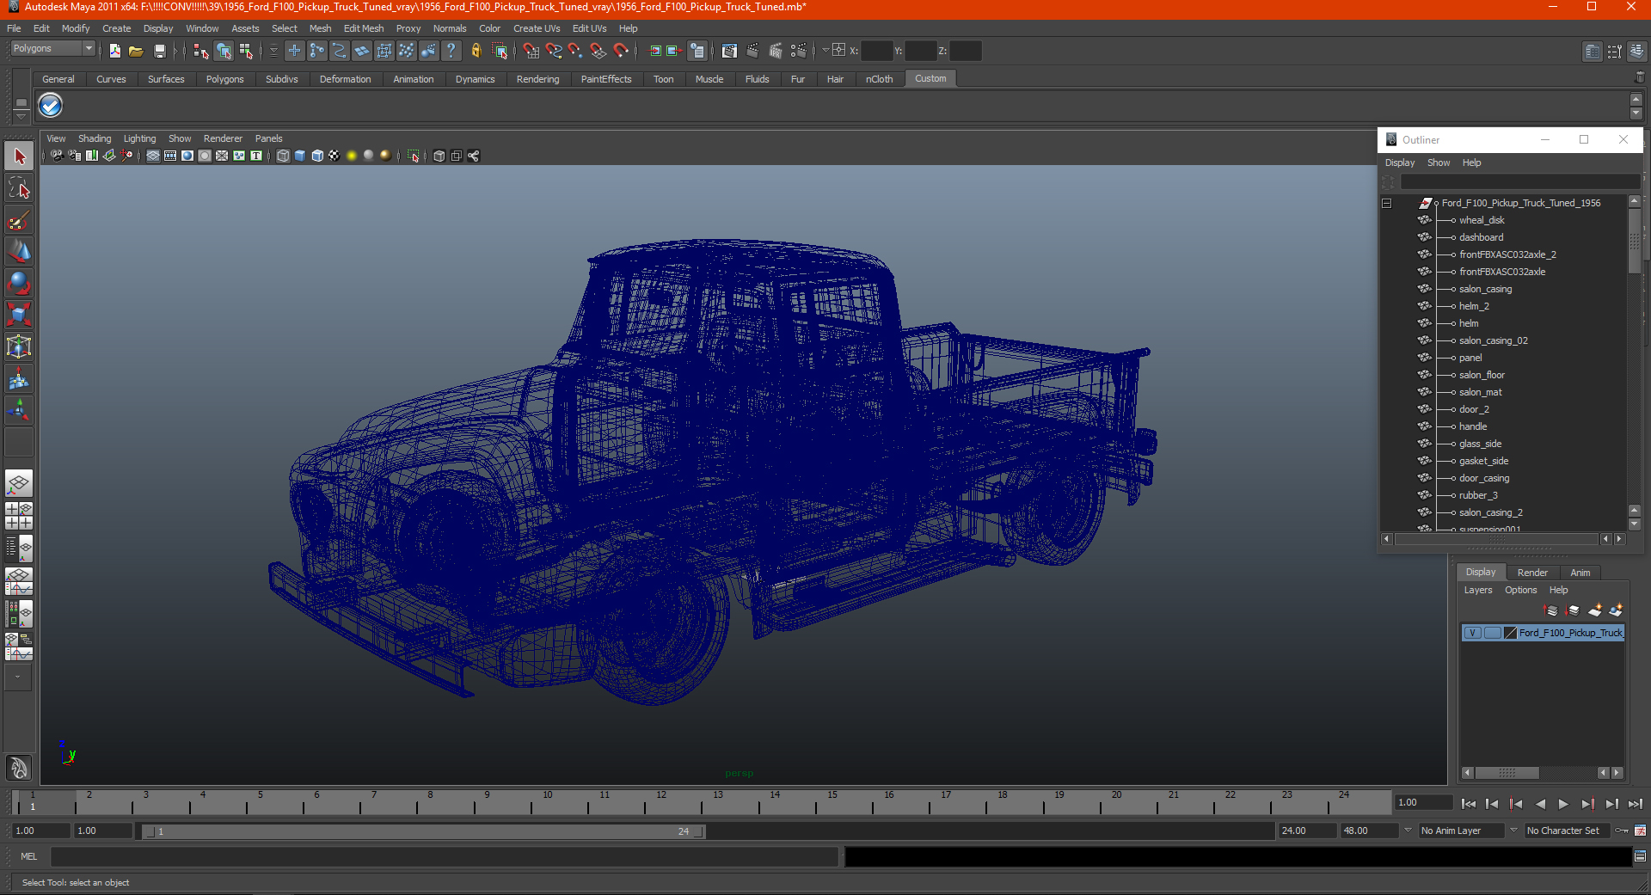Switch to single perspective view layout
This screenshot has height=895, width=1651.
click(19, 483)
